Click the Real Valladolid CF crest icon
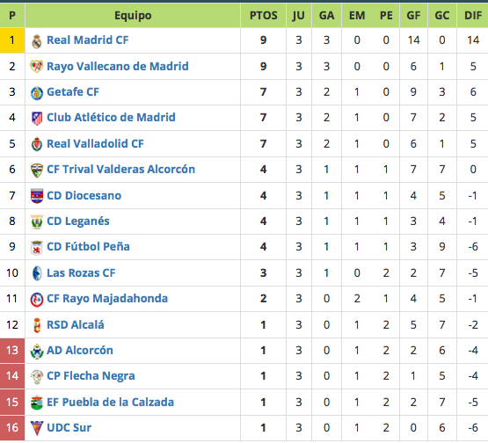 pos(37,145)
